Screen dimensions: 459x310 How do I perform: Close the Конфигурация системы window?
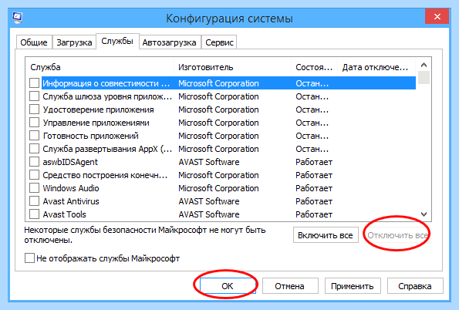point(437,16)
